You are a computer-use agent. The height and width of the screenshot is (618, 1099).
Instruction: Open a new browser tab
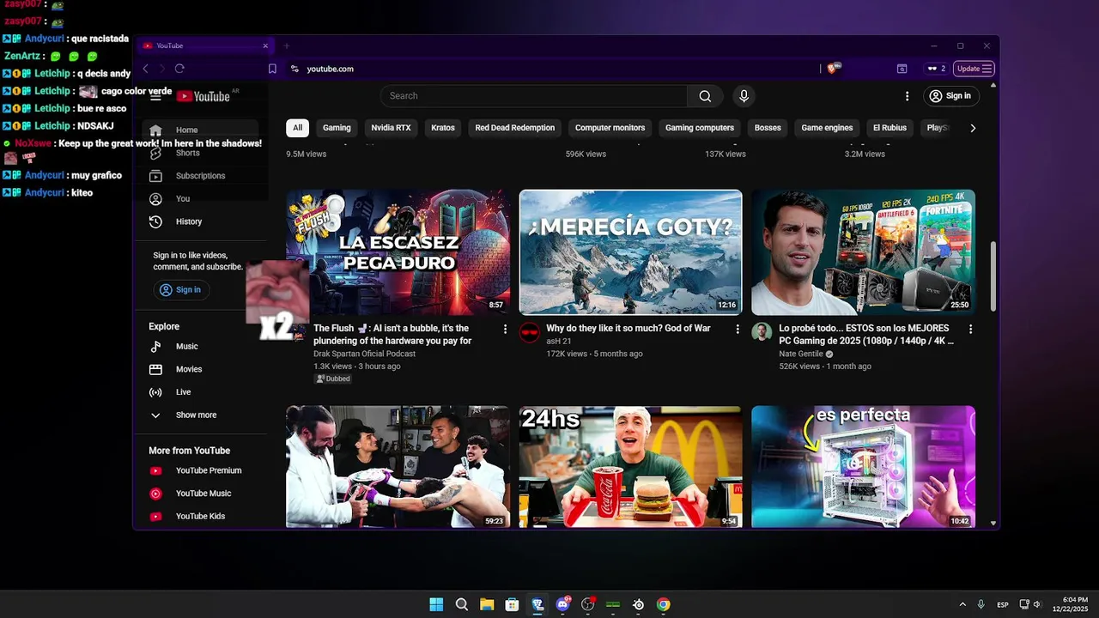(287, 45)
